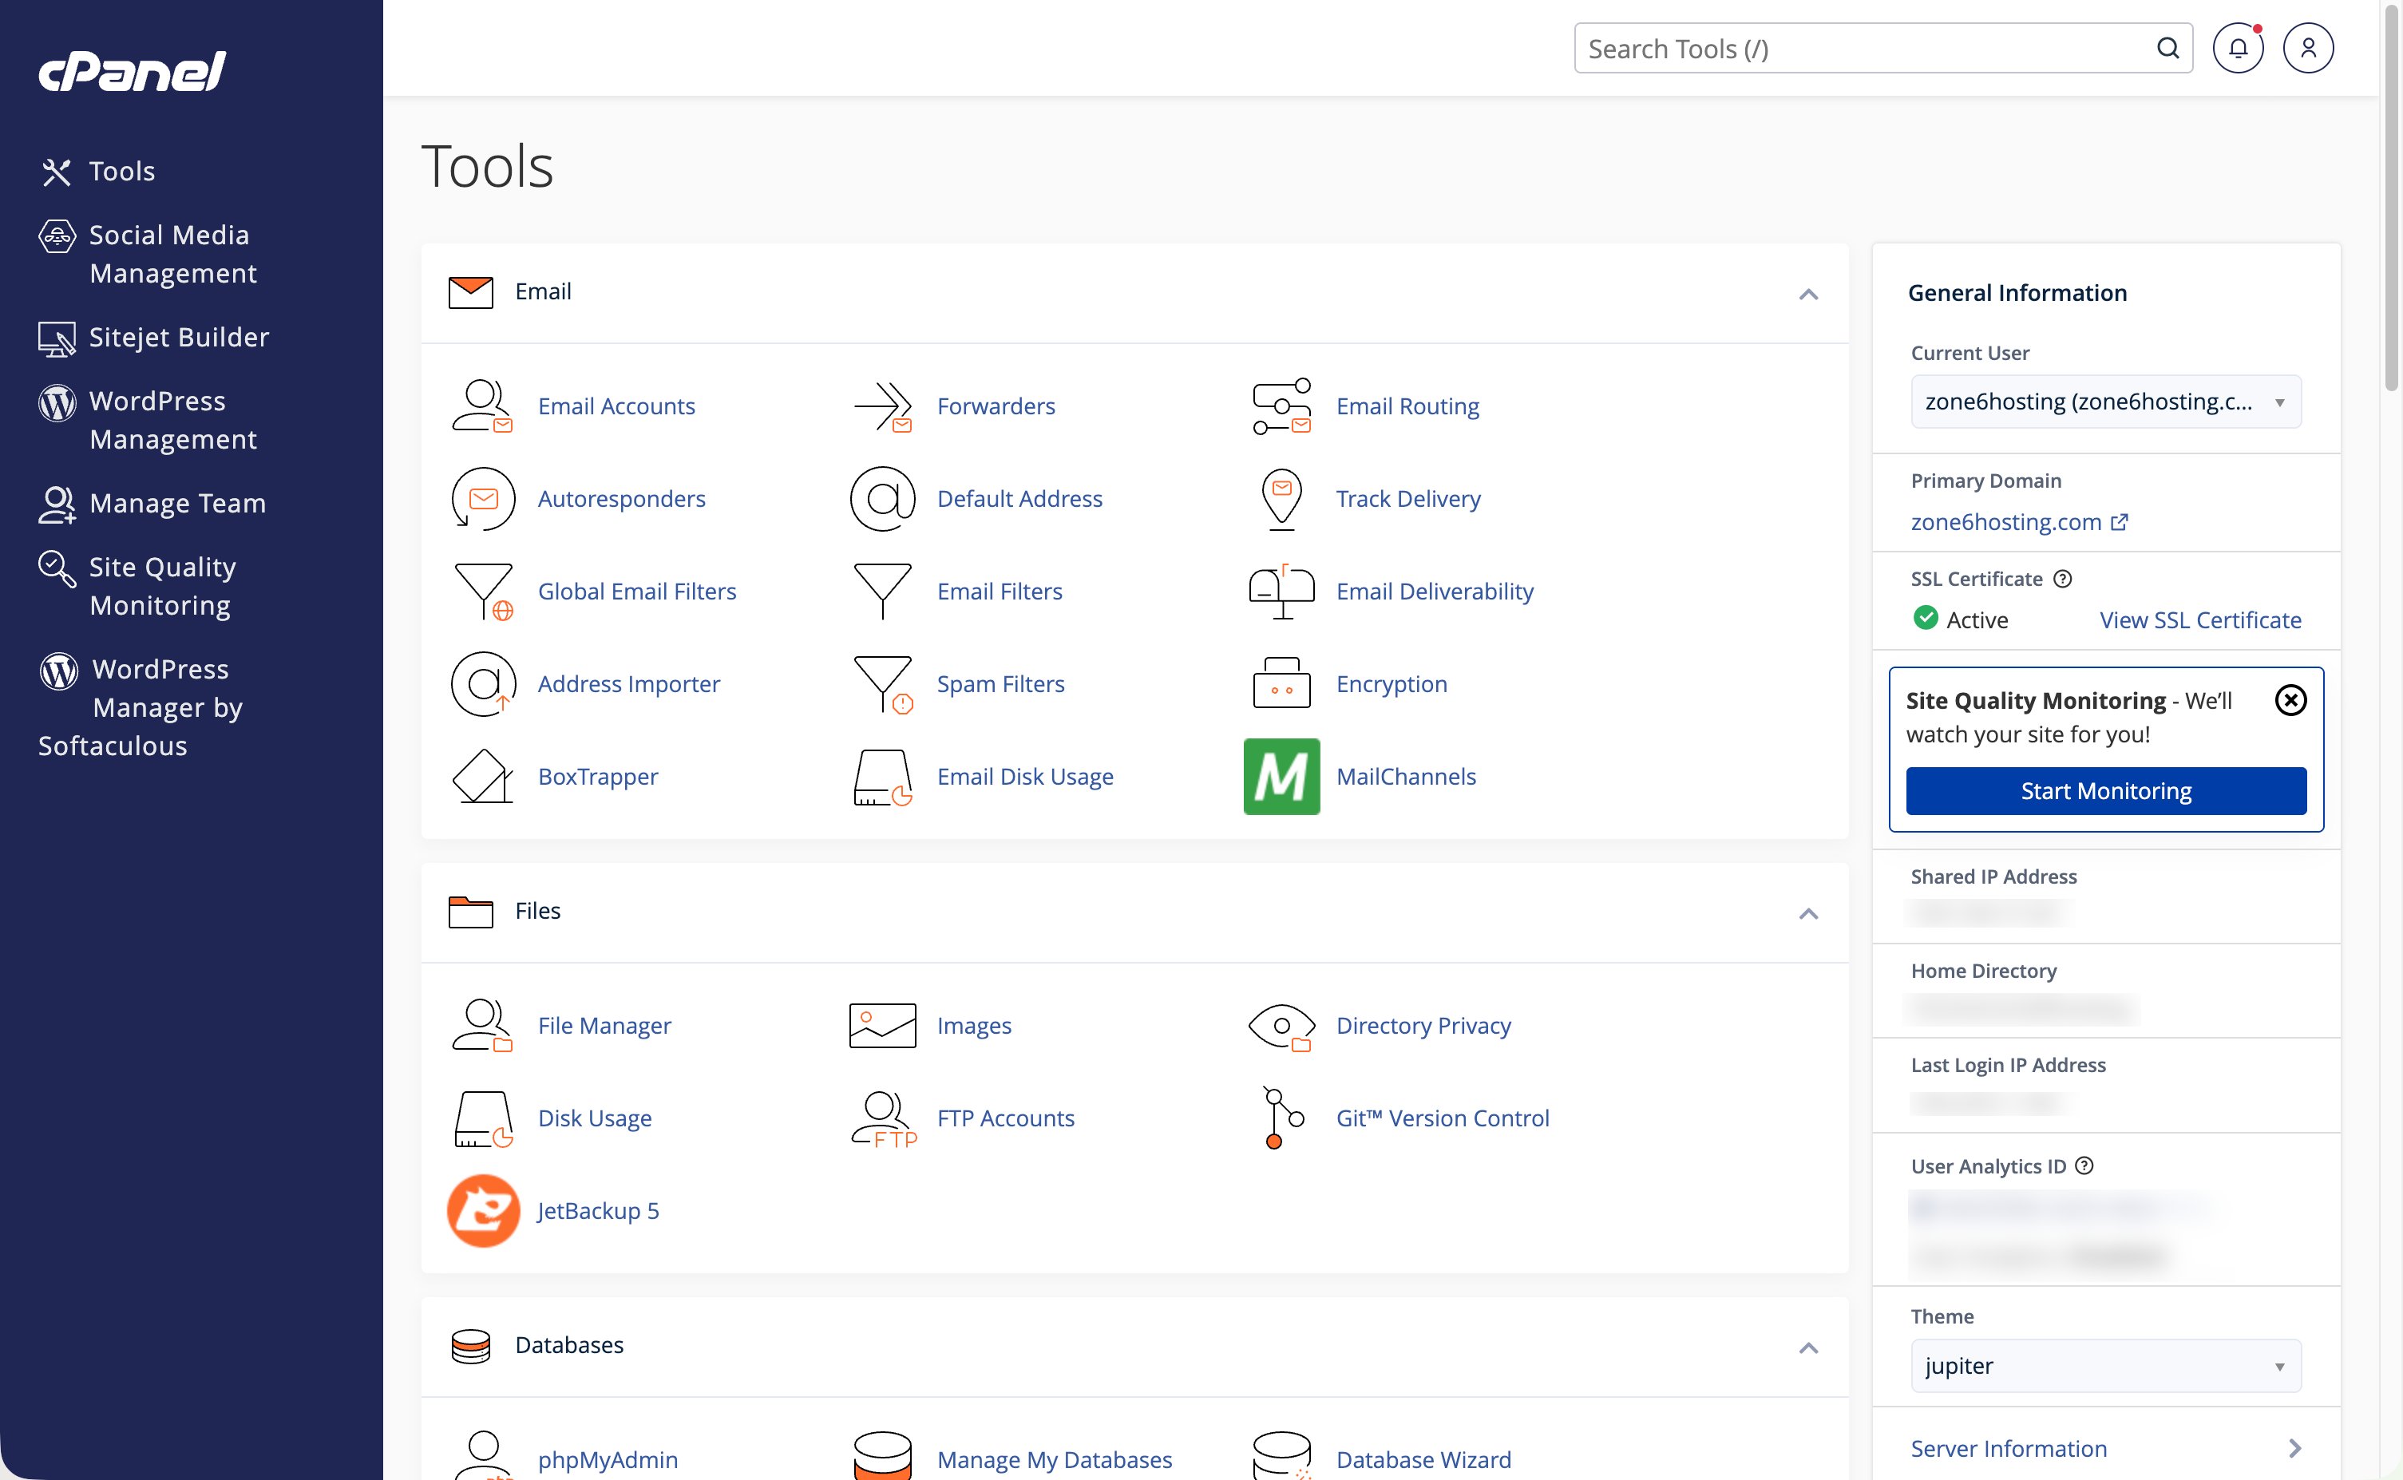The height and width of the screenshot is (1480, 2403).
Task: Open Manage Team in sidebar
Action: (152, 503)
